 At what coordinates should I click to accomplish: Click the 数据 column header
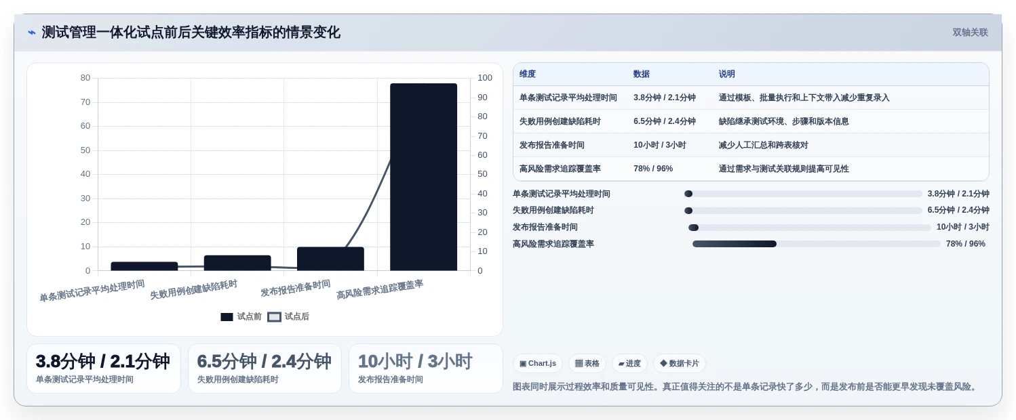point(642,75)
